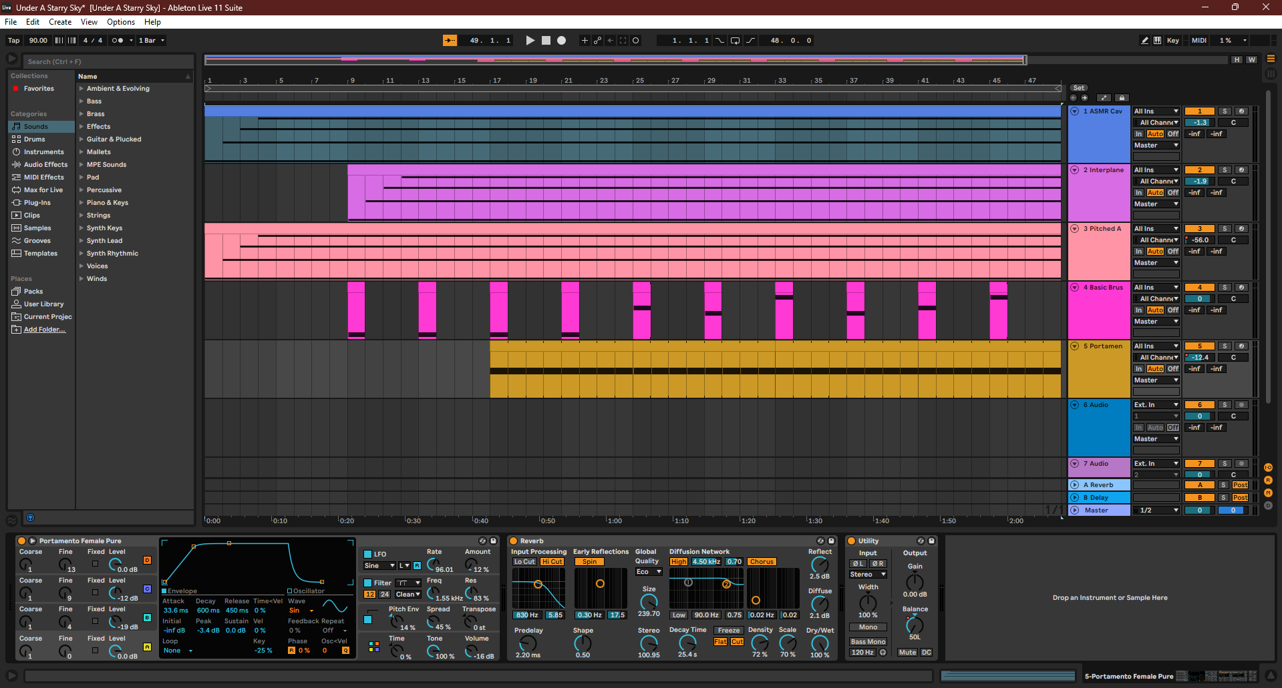Open the File menu
The height and width of the screenshot is (688, 1282).
(11, 22)
